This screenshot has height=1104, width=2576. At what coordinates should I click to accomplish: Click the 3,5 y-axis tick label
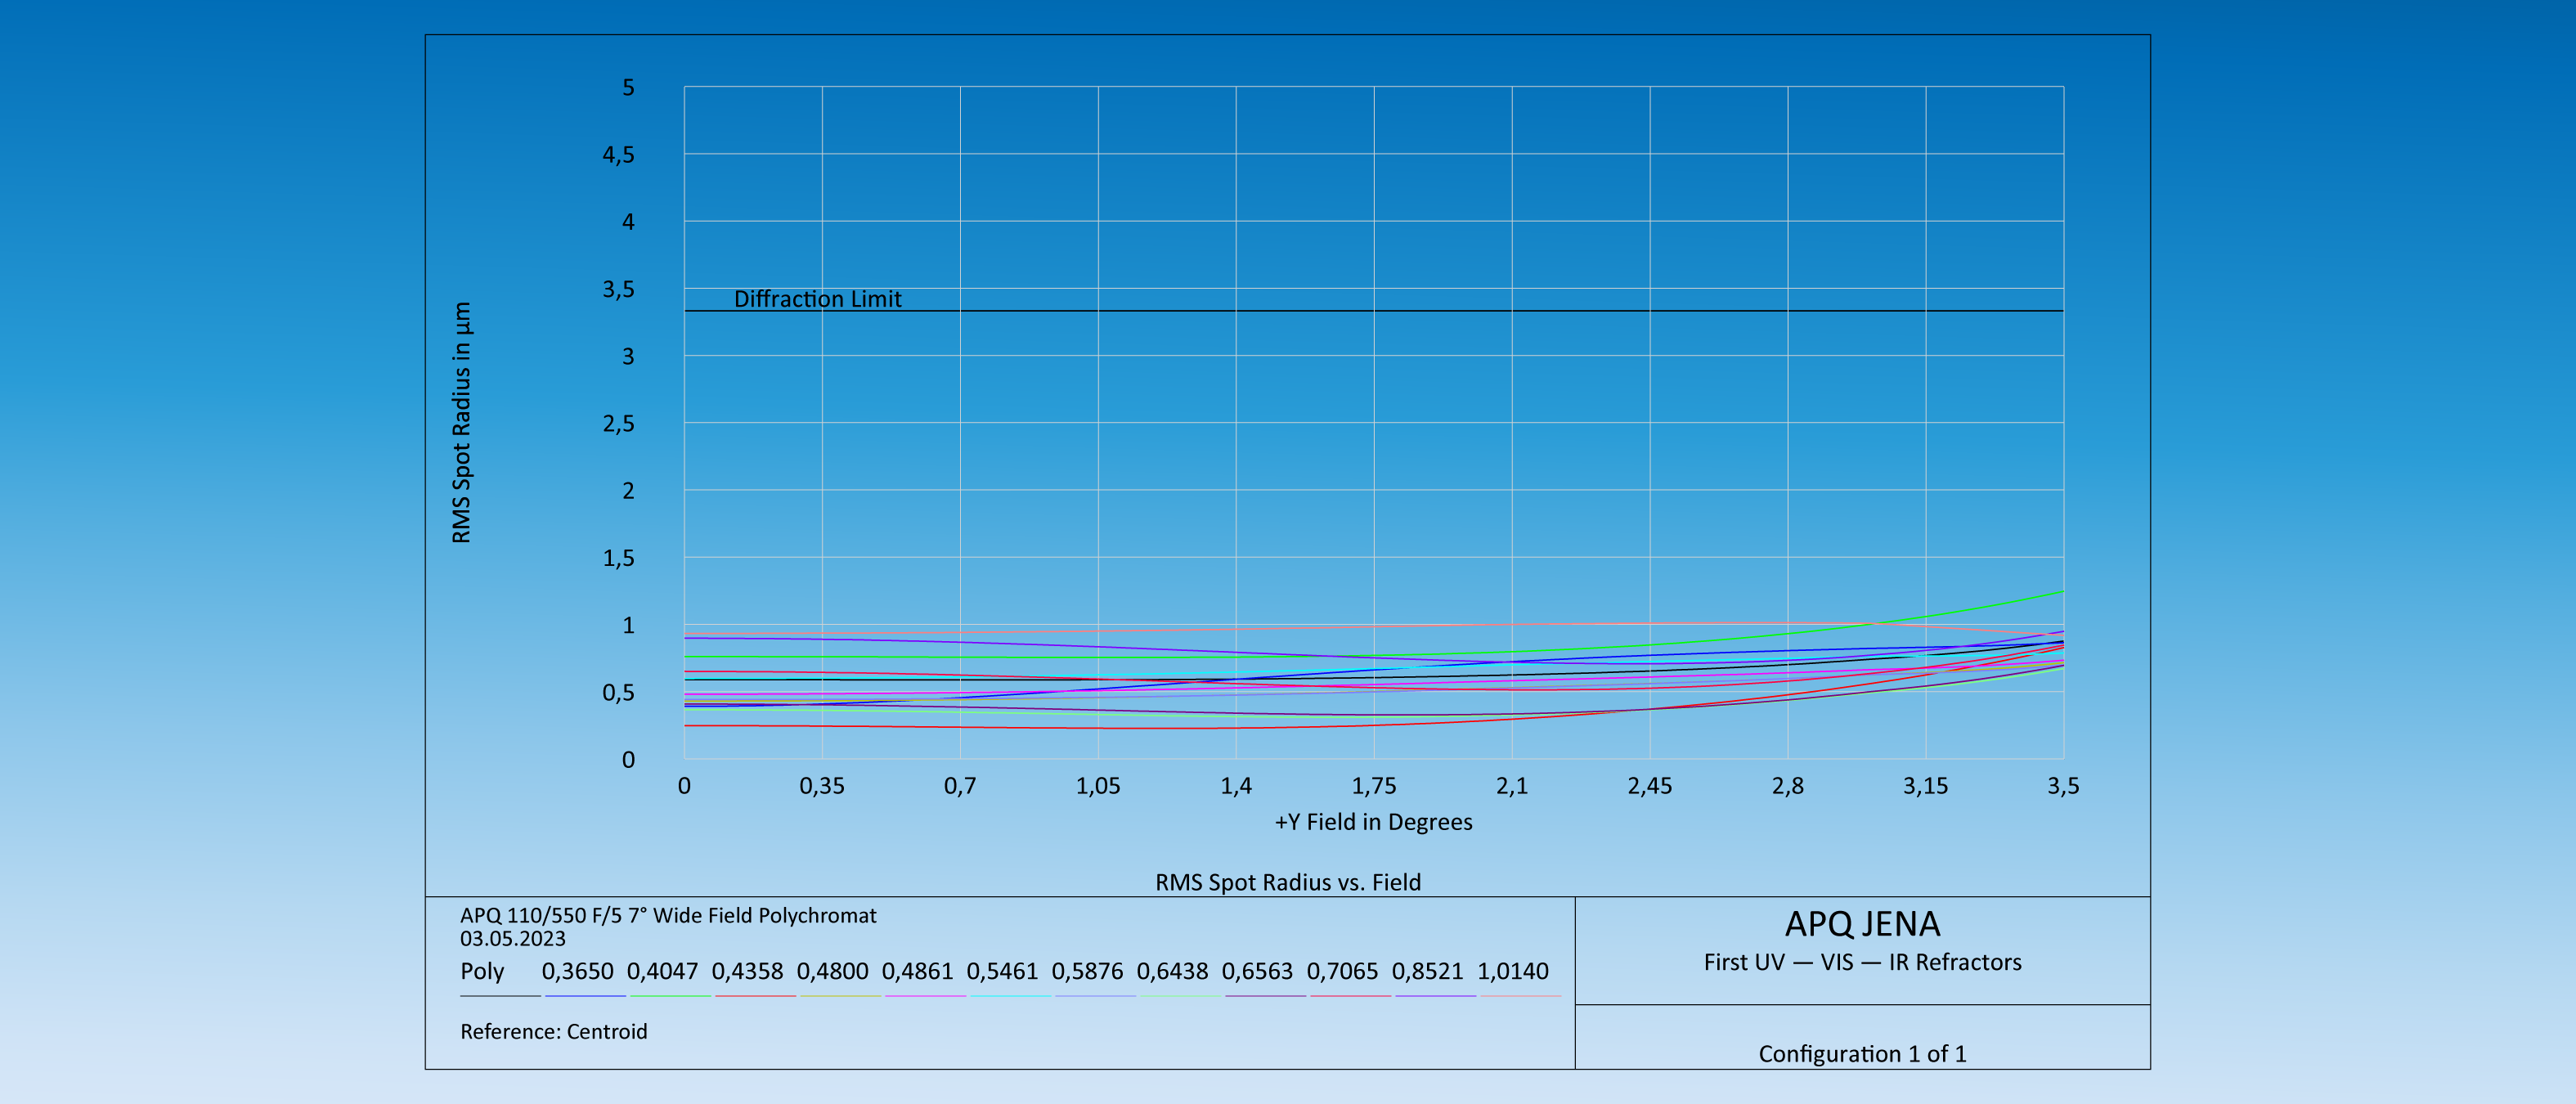pyautogui.click(x=618, y=289)
